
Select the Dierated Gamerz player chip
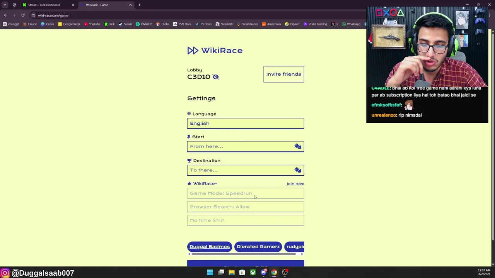(258, 247)
